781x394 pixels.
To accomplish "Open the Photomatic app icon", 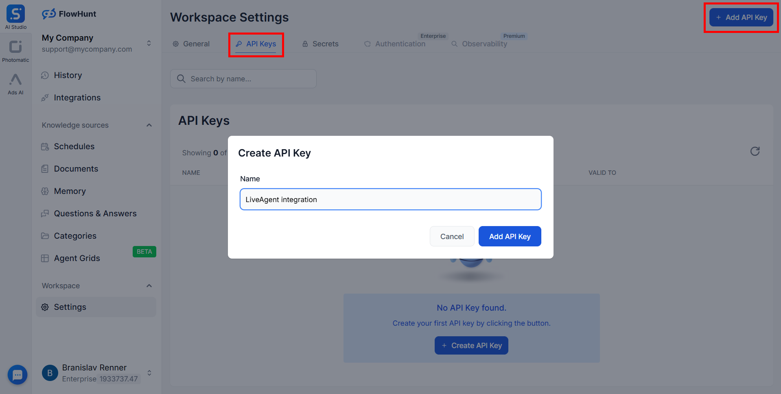I will pos(15,47).
